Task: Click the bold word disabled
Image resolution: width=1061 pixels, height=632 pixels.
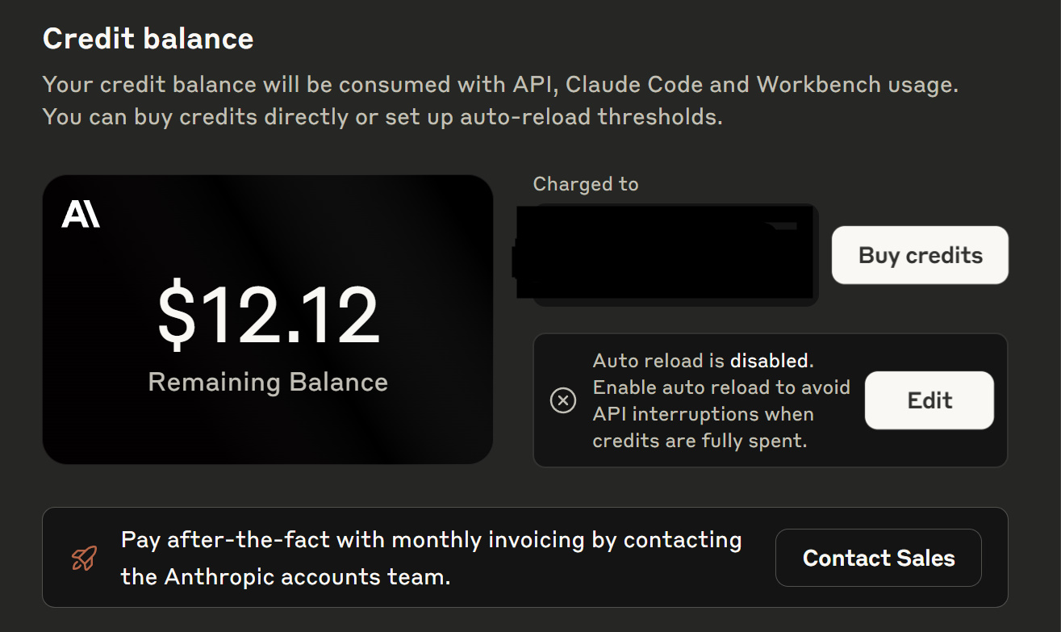Action: 768,361
